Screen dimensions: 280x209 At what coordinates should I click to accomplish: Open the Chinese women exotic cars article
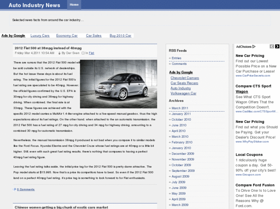click(61, 207)
